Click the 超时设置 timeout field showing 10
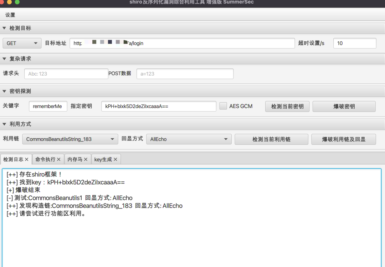 tap(355, 43)
